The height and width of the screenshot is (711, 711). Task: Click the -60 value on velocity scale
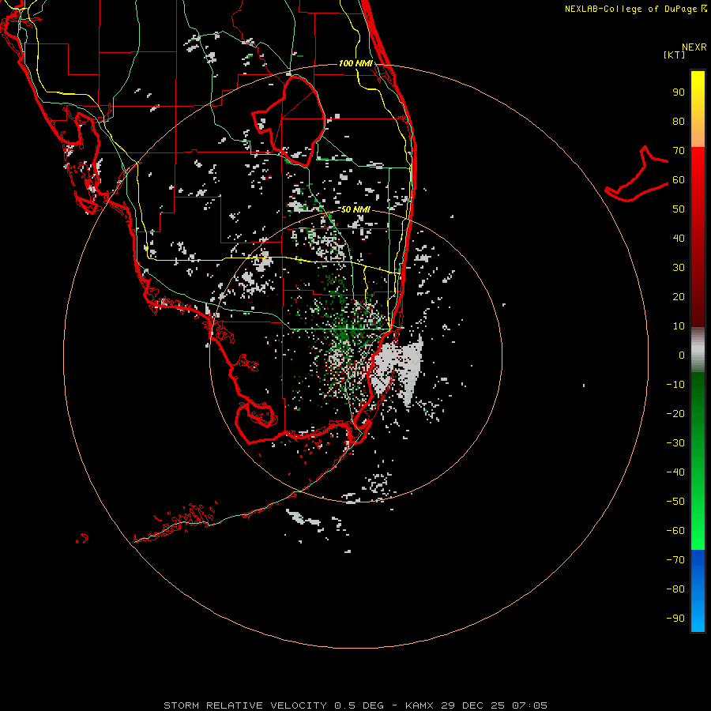[675, 531]
